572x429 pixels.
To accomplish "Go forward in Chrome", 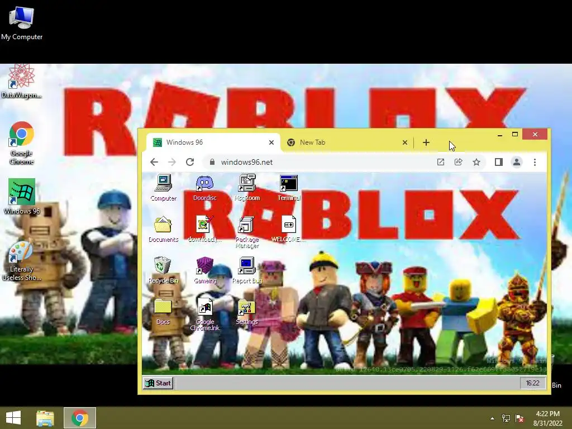I will point(172,162).
